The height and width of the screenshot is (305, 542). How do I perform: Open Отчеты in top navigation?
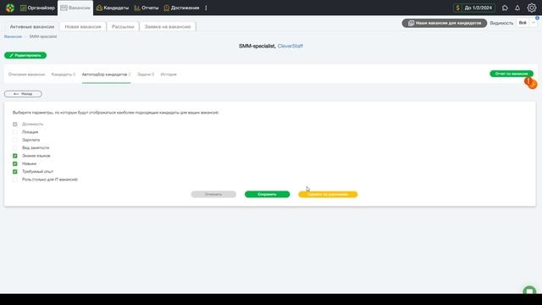pyautogui.click(x=147, y=8)
